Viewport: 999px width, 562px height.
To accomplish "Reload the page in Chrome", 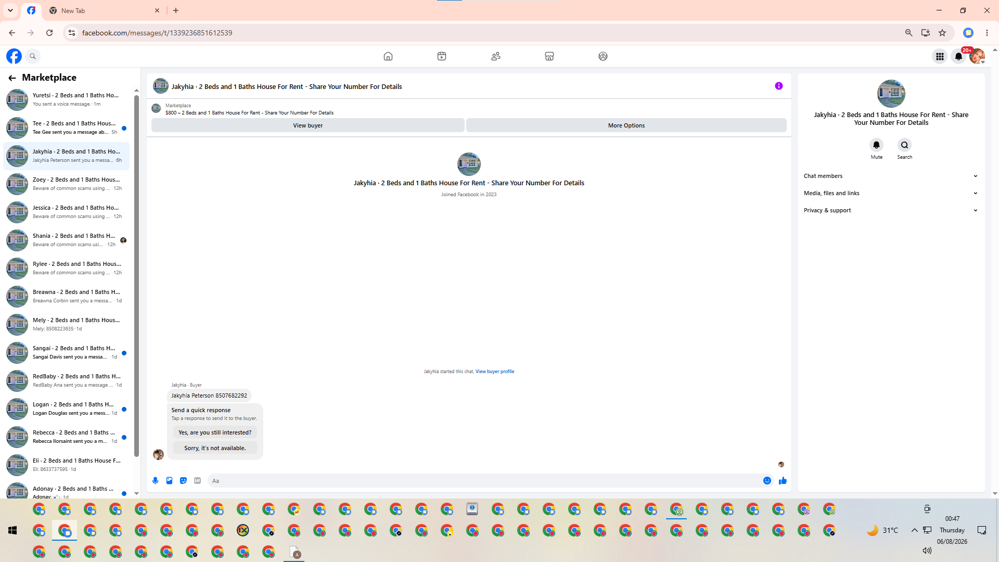I will (49, 33).
